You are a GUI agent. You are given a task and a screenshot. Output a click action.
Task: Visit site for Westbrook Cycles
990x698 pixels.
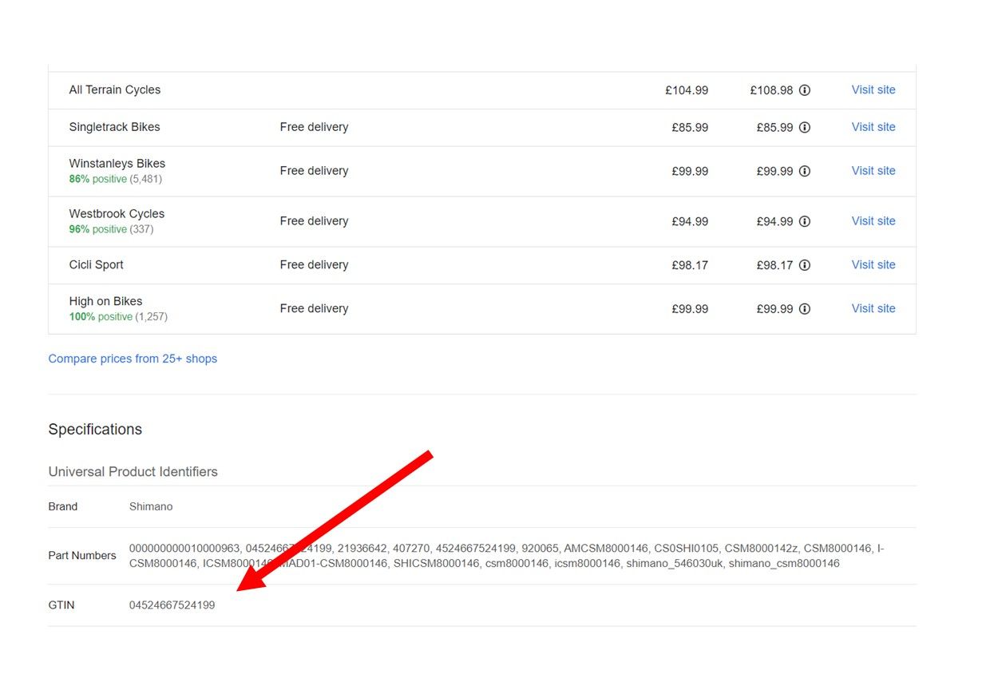873,221
